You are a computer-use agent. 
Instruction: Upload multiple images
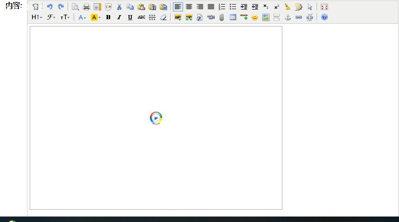pos(189,17)
